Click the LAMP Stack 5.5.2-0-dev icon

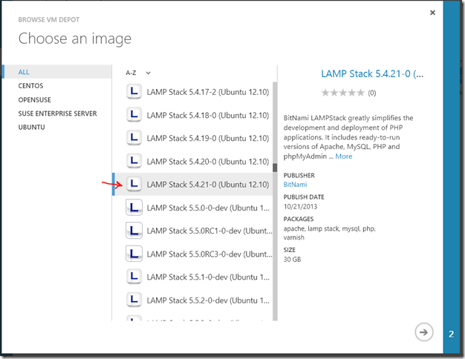(134, 300)
